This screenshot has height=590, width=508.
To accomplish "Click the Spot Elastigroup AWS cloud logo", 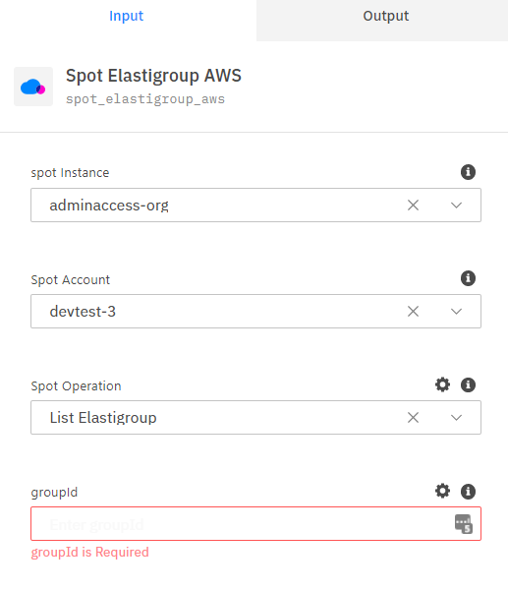I will [x=33, y=87].
